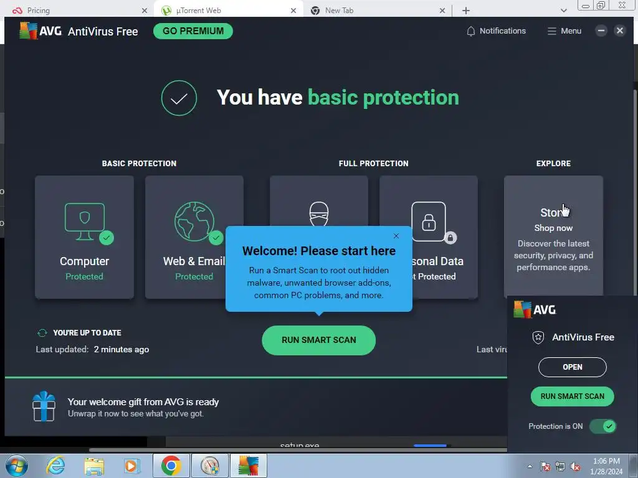This screenshot has height=478, width=638.
Task: Close the New Tab browser tab
Action: coord(442,11)
